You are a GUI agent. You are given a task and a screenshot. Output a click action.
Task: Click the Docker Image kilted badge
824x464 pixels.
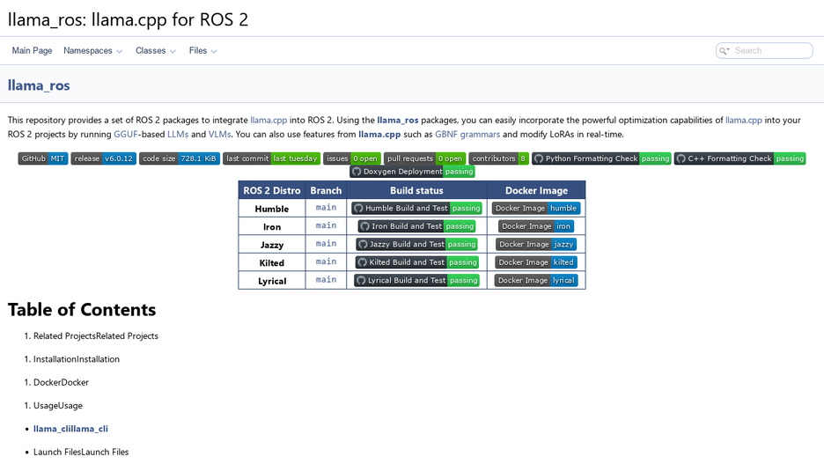[x=536, y=262]
